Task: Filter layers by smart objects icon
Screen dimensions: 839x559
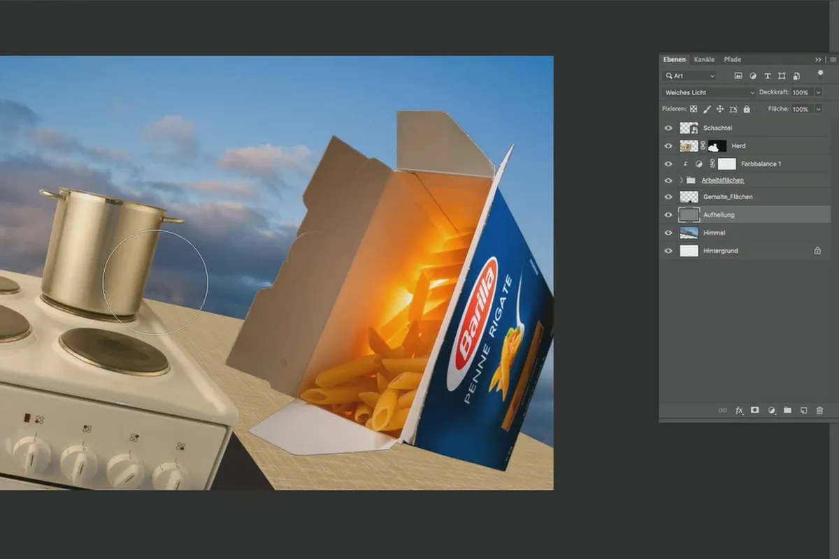Action: [x=796, y=75]
